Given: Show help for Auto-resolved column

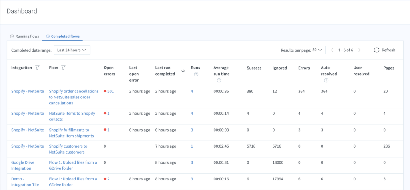Looking at the screenshot, I should coord(326,80).
